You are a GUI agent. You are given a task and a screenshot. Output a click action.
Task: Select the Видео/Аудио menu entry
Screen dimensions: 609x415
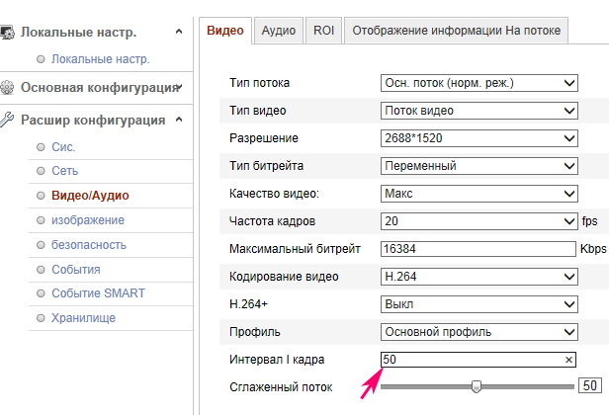90,196
